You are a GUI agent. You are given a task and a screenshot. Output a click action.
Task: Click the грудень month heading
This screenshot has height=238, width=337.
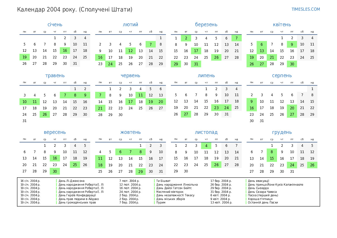click(282, 132)
